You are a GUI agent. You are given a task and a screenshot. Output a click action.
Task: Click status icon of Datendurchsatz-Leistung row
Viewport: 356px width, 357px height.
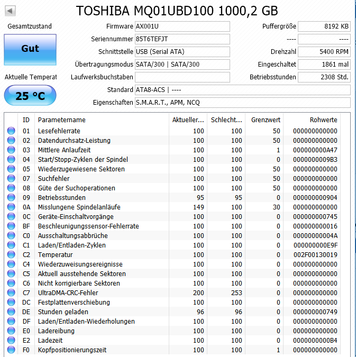point(11,141)
